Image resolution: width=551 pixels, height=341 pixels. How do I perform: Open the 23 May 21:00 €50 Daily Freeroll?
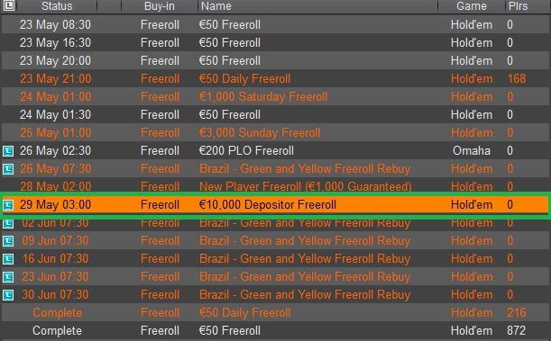click(276, 78)
